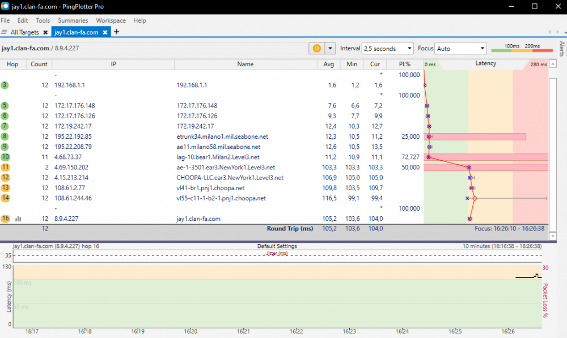This screenshot has height=338, width=567.
Task: Click CHOOPA-LLC.ear3.NewYork1.Level3.net hostname
Action: click(230, 178)
